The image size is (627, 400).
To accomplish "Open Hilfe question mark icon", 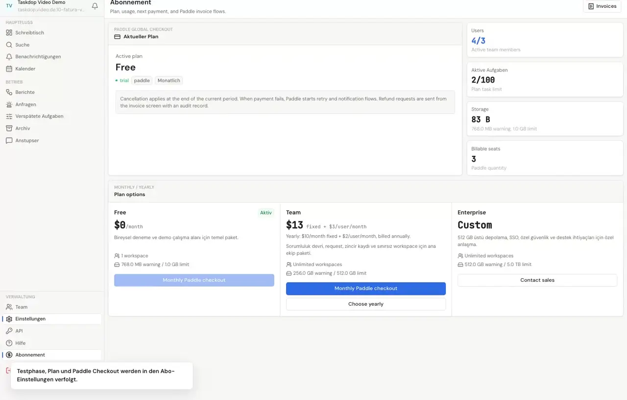I will (x=9, y=343).
